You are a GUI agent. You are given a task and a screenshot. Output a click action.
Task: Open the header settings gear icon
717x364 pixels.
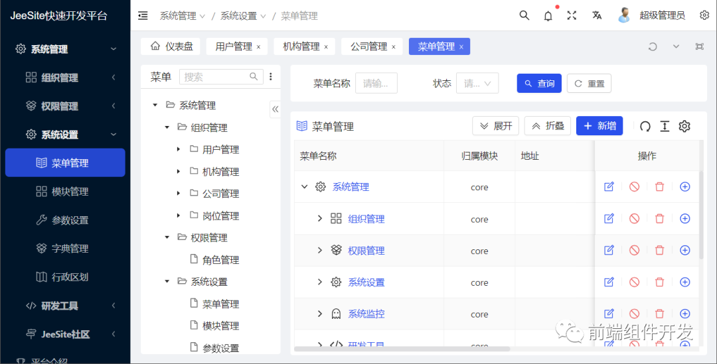[704, 15]
